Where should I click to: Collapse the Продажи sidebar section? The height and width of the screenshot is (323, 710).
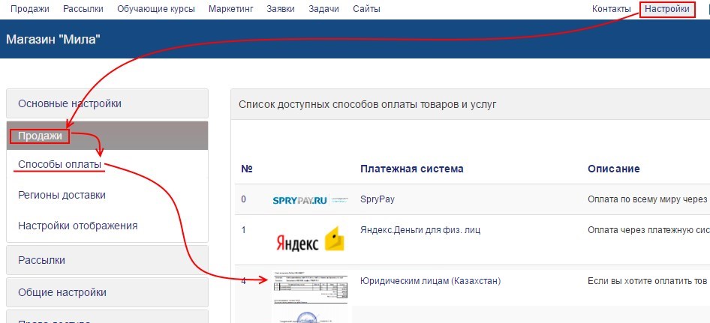pos(107,136)
